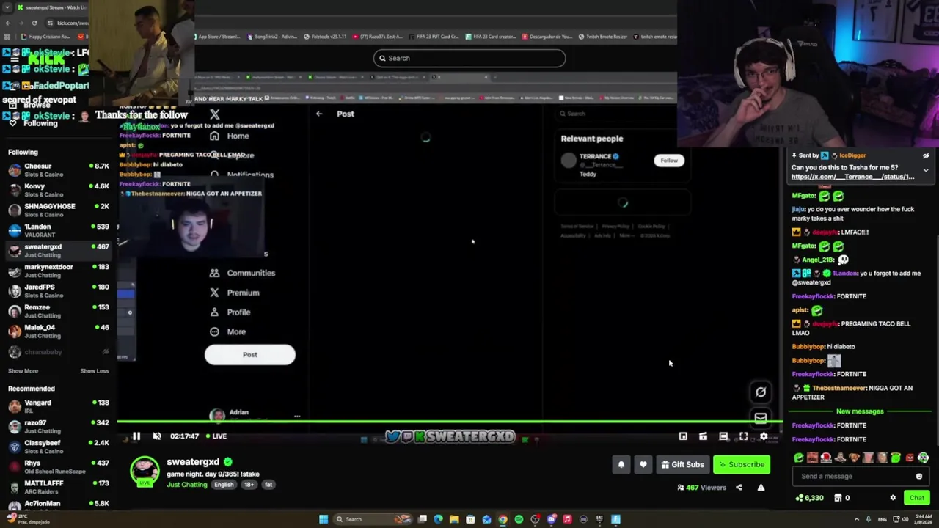Select the English language tag

224,485
